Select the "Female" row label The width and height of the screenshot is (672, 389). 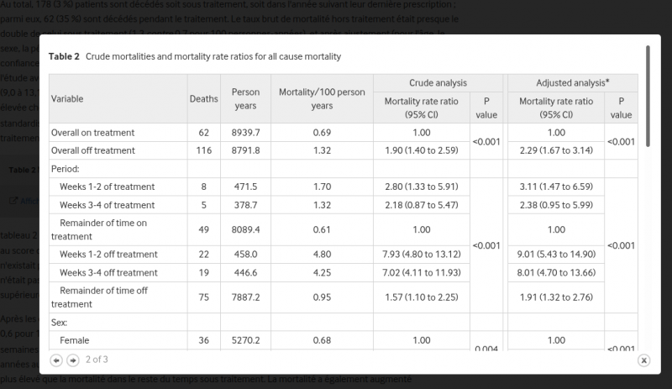coord(75,340)
